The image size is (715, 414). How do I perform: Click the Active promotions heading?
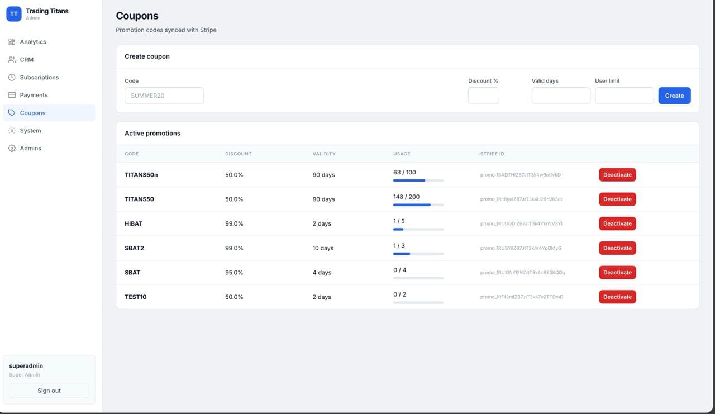(x=152, y=134)
